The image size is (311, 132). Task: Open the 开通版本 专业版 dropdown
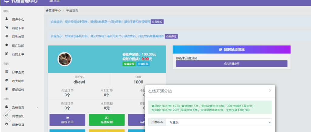click(219, 122)
